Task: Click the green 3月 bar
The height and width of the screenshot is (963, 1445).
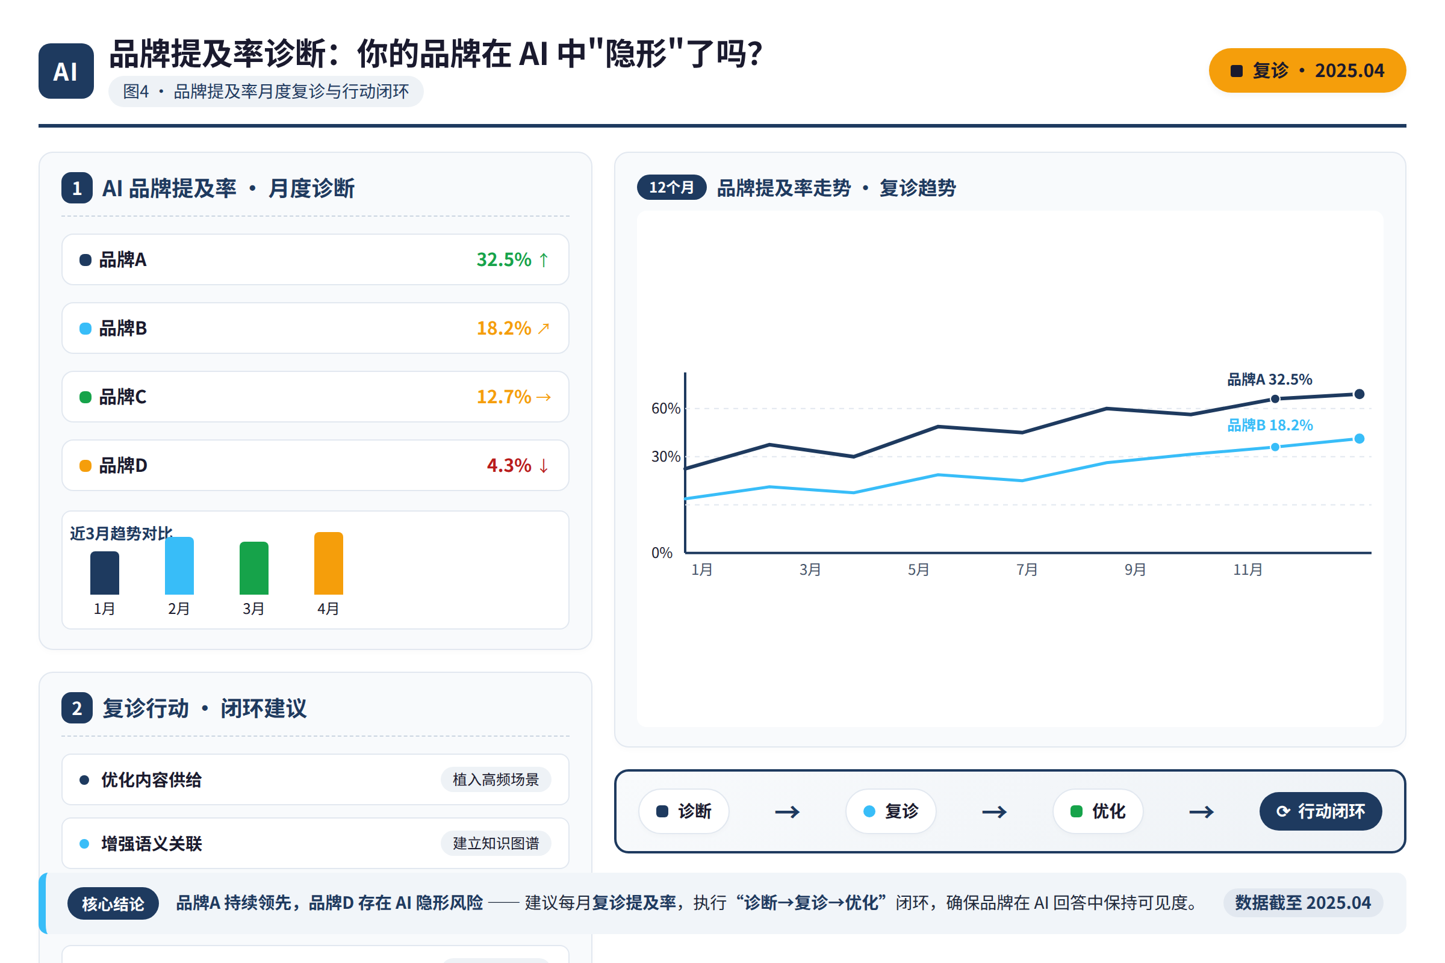Action: coord(253,568)
